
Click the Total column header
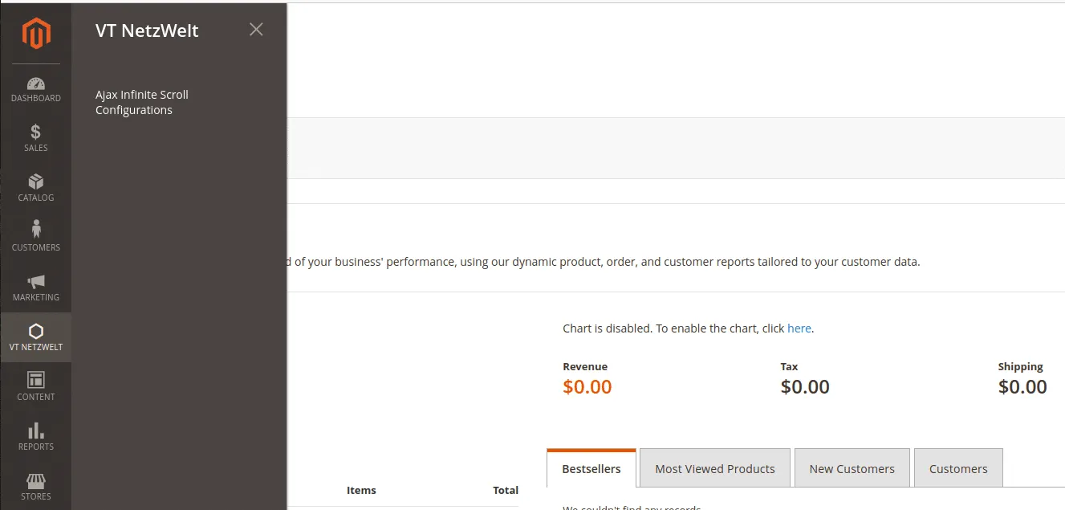[506, 490]
